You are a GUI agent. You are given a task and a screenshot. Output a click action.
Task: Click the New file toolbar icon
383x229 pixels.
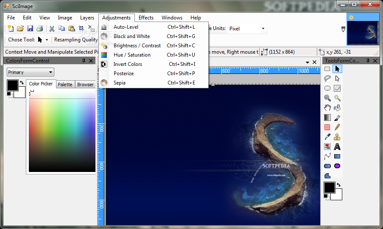(x=11, y=28)
